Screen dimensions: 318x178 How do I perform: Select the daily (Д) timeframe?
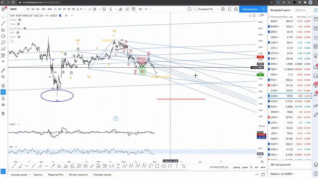pos(78,9)
